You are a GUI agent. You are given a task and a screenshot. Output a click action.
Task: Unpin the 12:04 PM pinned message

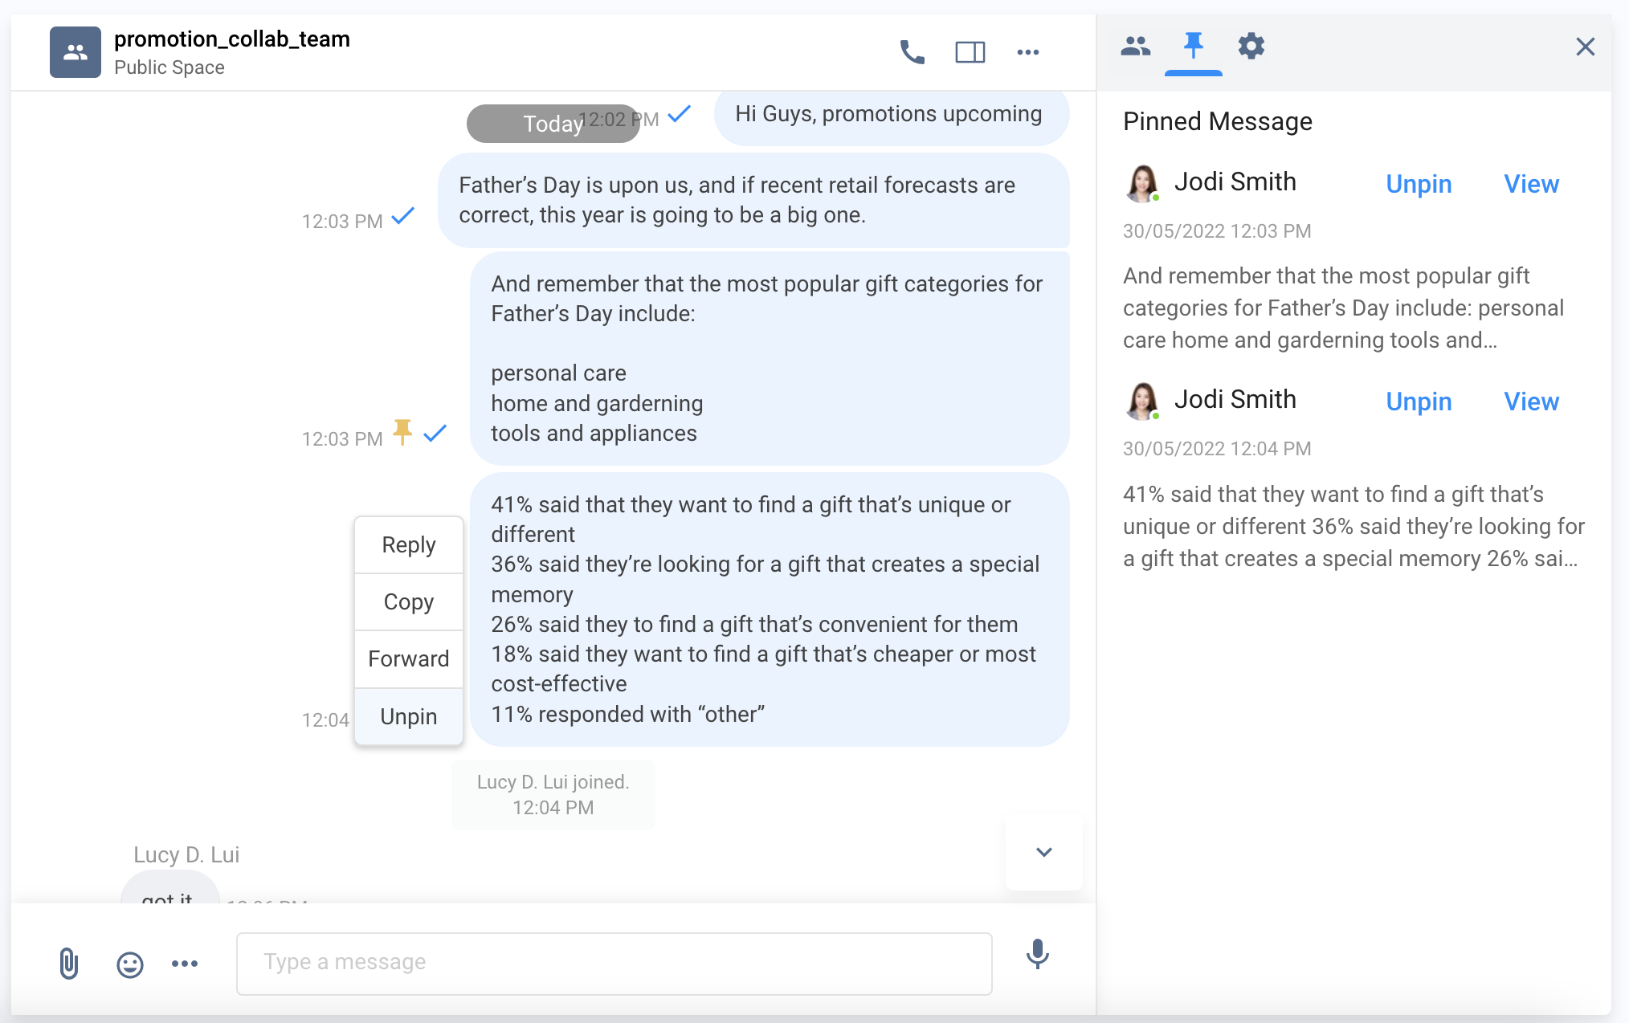tap(1419, 401)
